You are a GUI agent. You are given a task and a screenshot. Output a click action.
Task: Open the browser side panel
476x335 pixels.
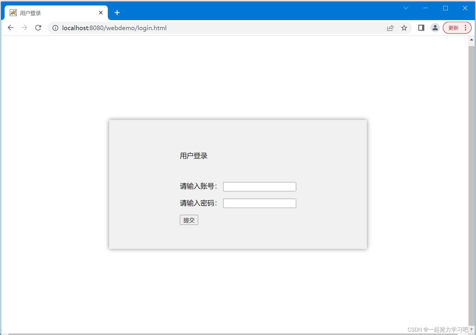(421, 28)
